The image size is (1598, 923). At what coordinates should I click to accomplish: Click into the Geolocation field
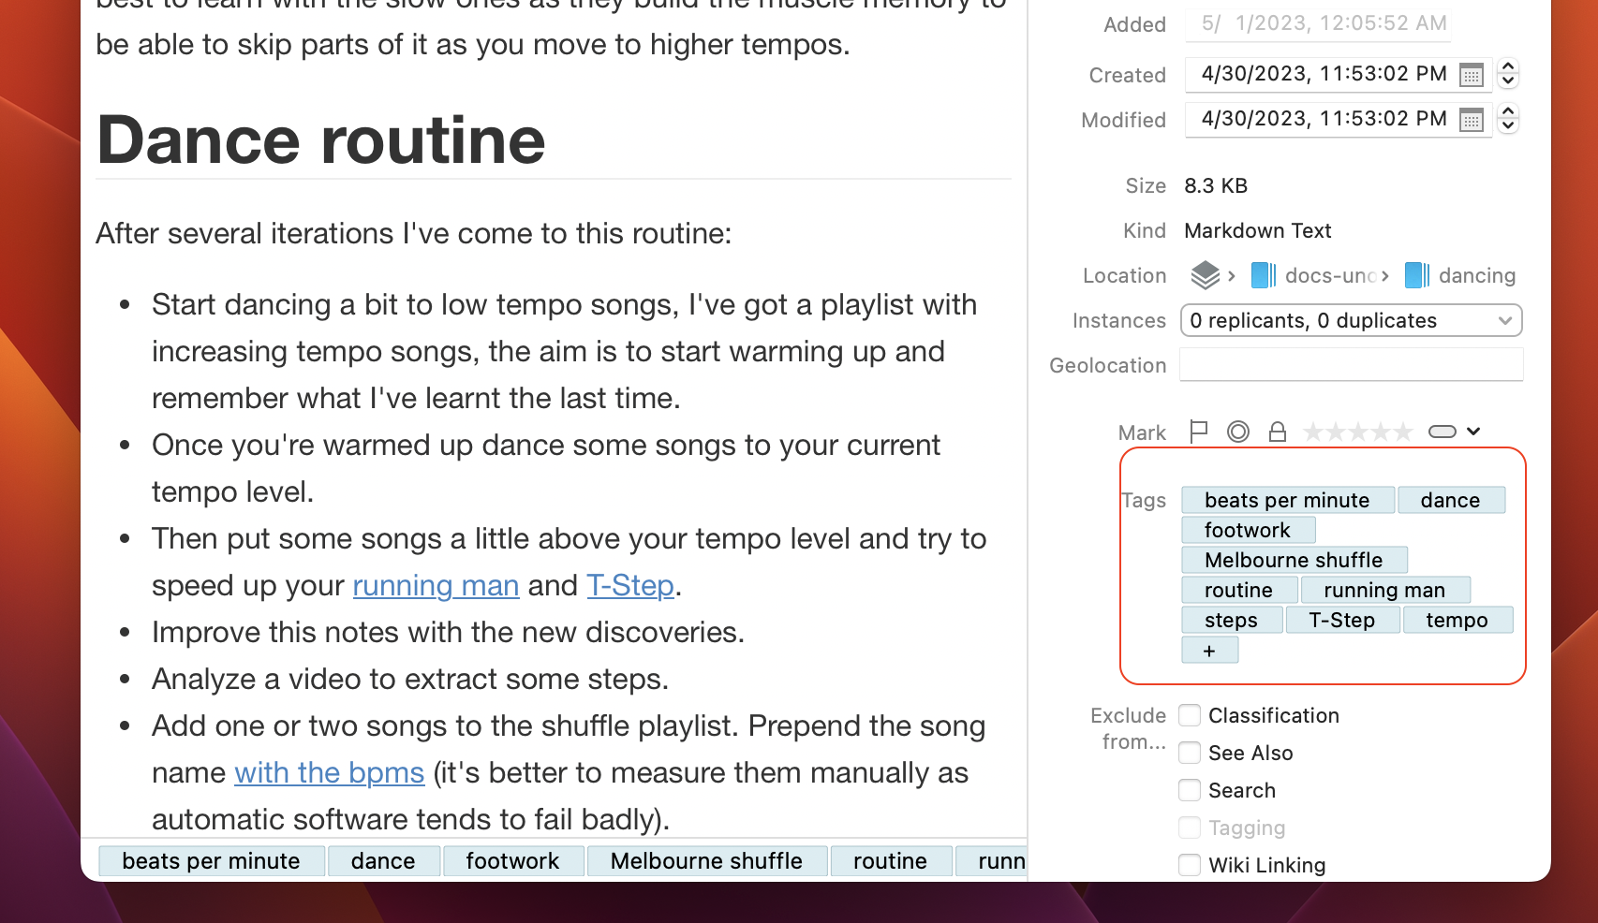coord(1351,365)
